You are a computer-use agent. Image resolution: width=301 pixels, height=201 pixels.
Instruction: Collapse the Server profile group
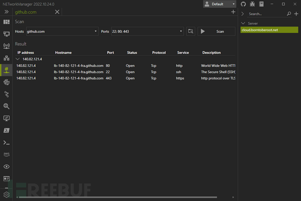pos(243,23)
